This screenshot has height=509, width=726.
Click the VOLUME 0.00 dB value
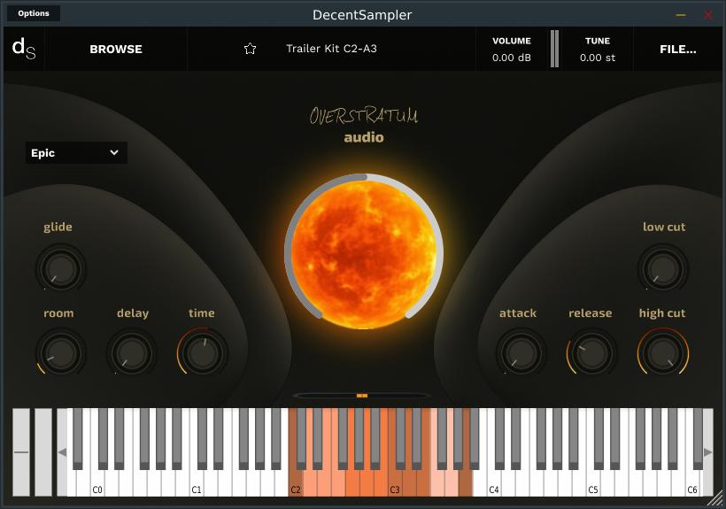(512, 58)
